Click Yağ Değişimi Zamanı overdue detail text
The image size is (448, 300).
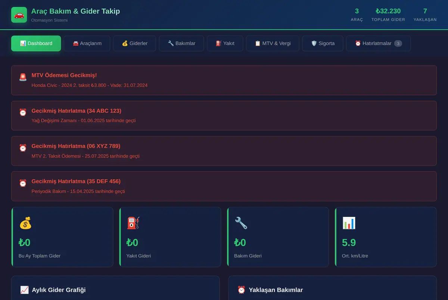[x=84, y=121]
